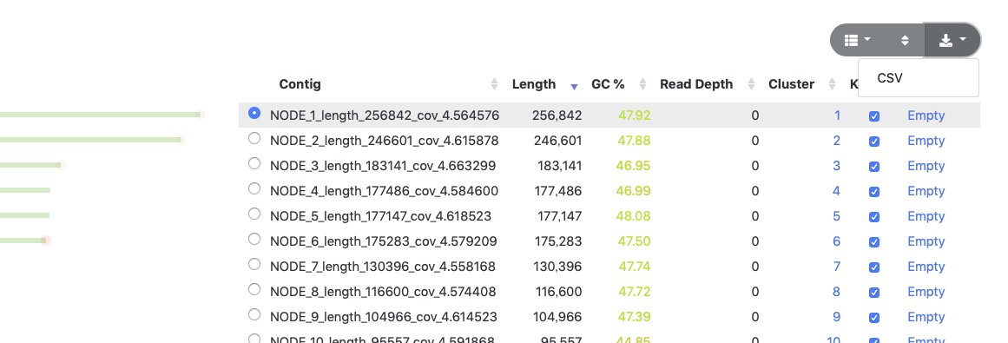Click length value 177,486
Image resolution: width=1008 pixels, height=343 pixels.
coord(558,191)
